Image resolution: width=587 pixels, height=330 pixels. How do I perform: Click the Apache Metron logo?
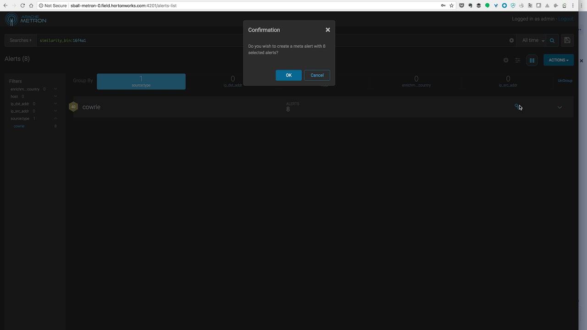click(x=26, y=19)
